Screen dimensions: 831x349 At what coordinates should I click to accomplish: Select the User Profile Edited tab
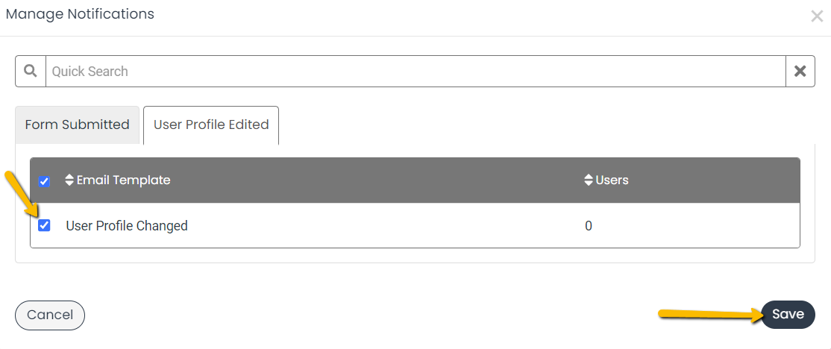point(211,125)
